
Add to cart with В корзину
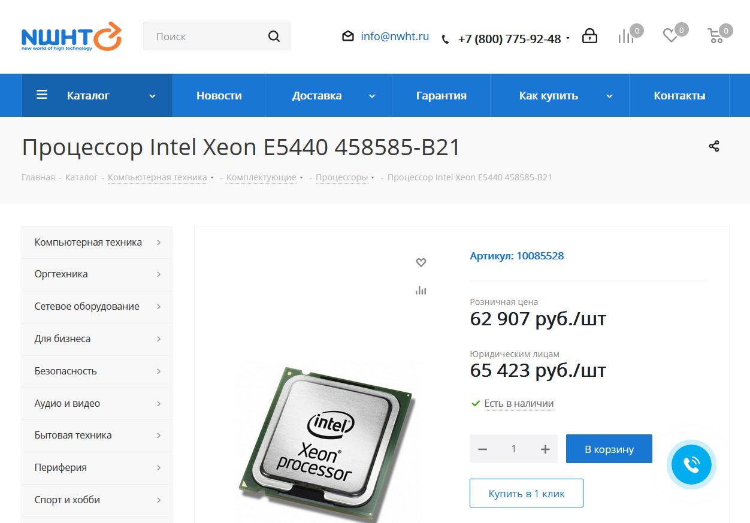point(609,449)
